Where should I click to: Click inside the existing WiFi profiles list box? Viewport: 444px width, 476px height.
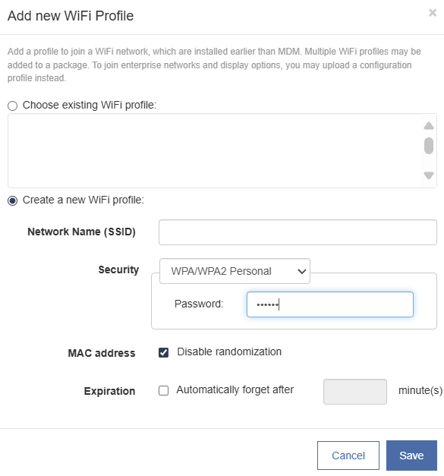coord(215,150)
